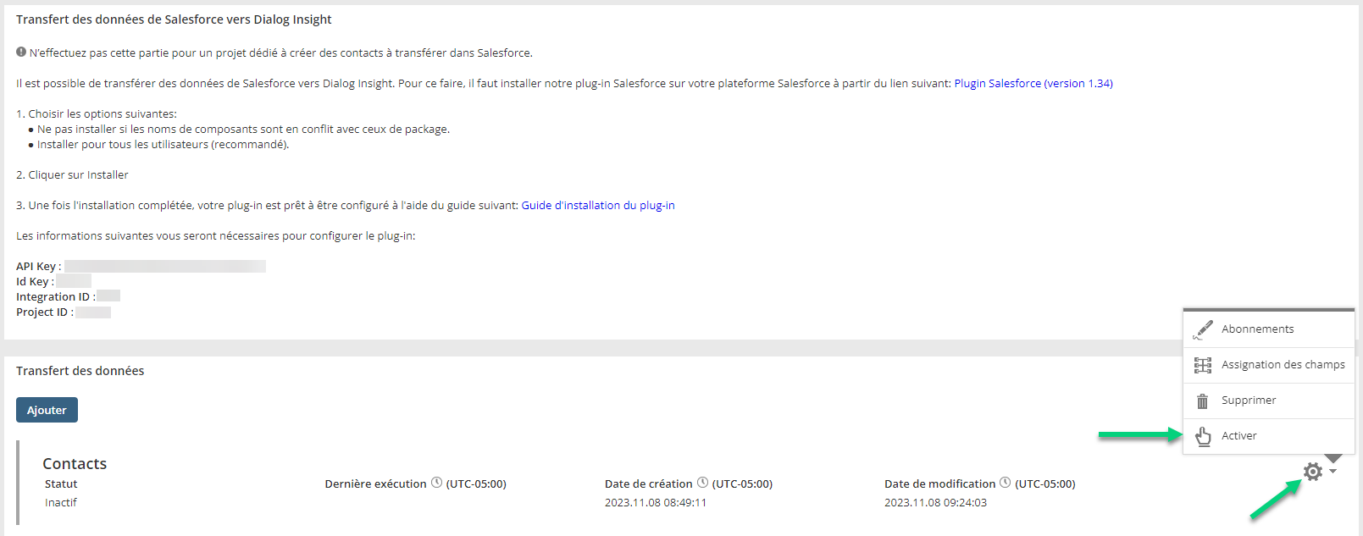Click the Date de création label

coord(648,484)
